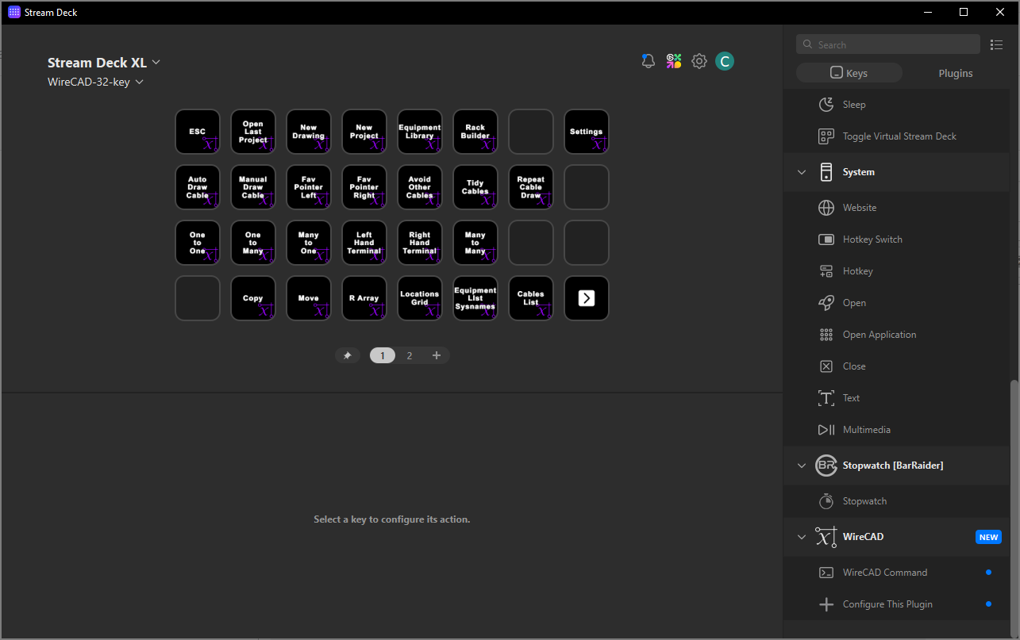This screenshot has width=1020, height=640.
Task: Toggle the pin pages button
Action: [347, 355]
